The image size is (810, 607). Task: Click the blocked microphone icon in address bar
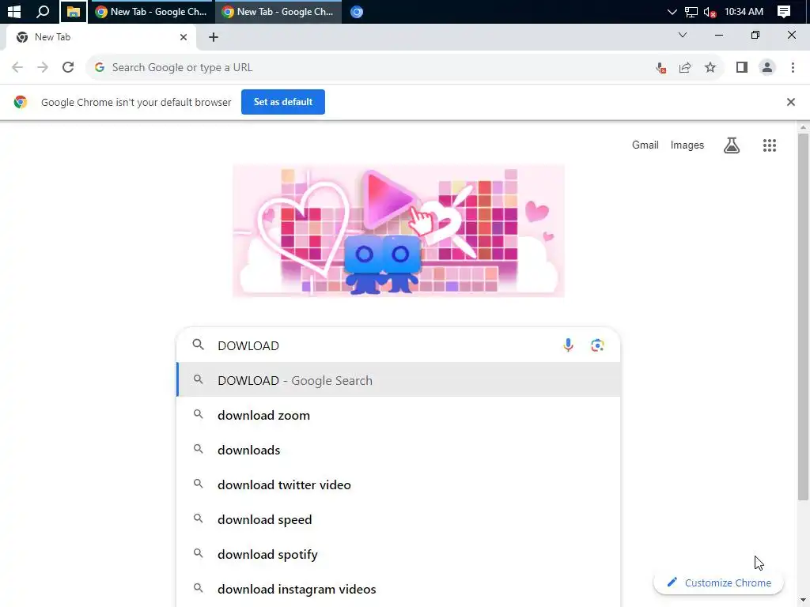tap(660, 68)
